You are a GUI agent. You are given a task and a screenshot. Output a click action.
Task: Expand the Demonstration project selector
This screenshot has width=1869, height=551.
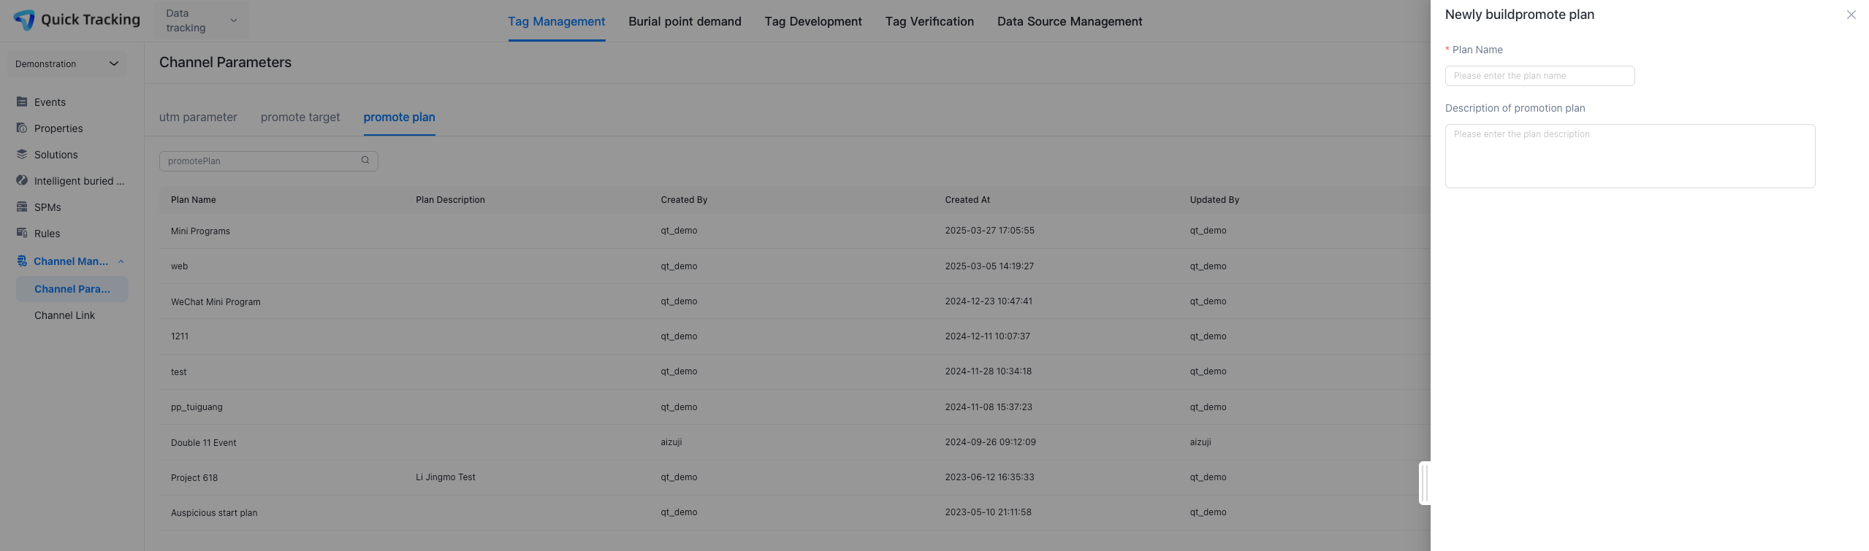[66, 64]
